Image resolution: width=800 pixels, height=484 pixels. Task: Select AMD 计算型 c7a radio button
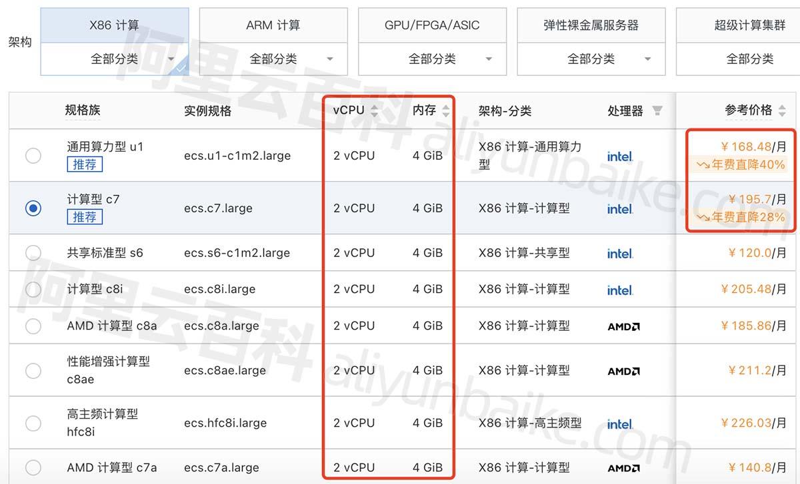pos(33,467)
